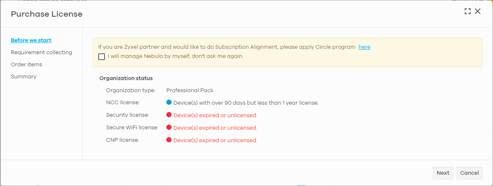Click CNP license expired message
493x186 pixels.
point(215,141)
